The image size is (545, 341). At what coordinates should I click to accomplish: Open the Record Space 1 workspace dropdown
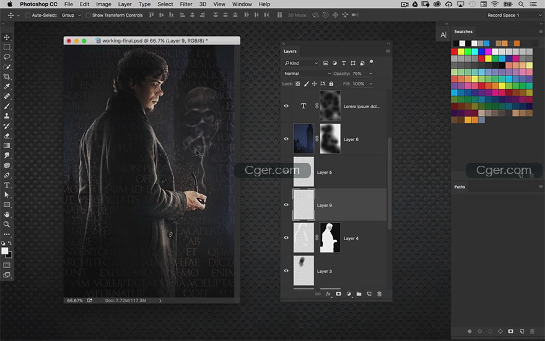click(x=514, y=15)
